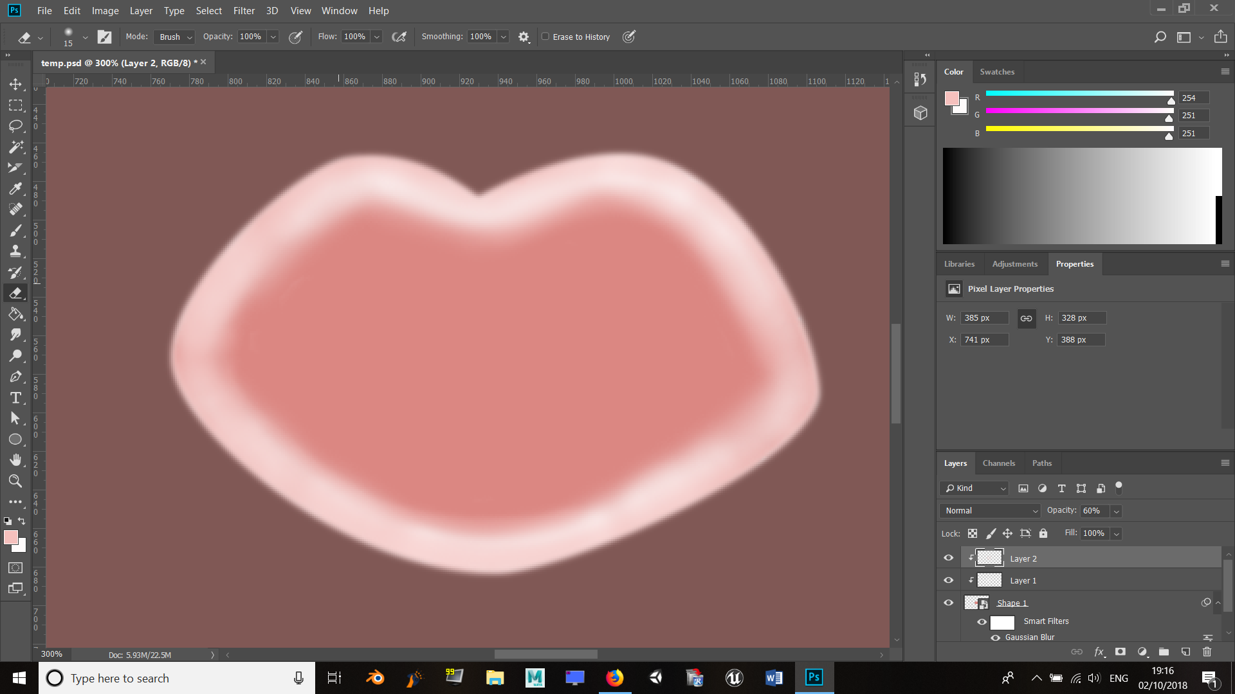
Task: Open the Filter menu
Action: point(244,10)
